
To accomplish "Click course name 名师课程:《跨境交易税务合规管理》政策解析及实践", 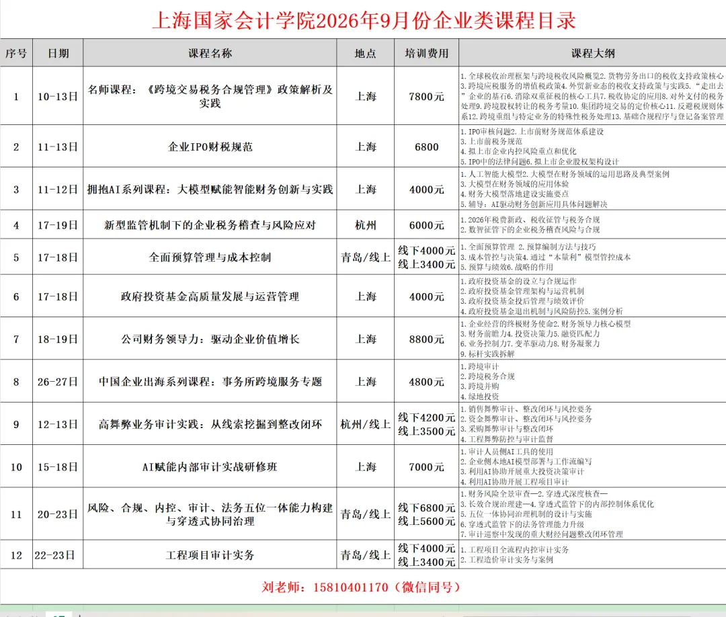I will [210, 96].
